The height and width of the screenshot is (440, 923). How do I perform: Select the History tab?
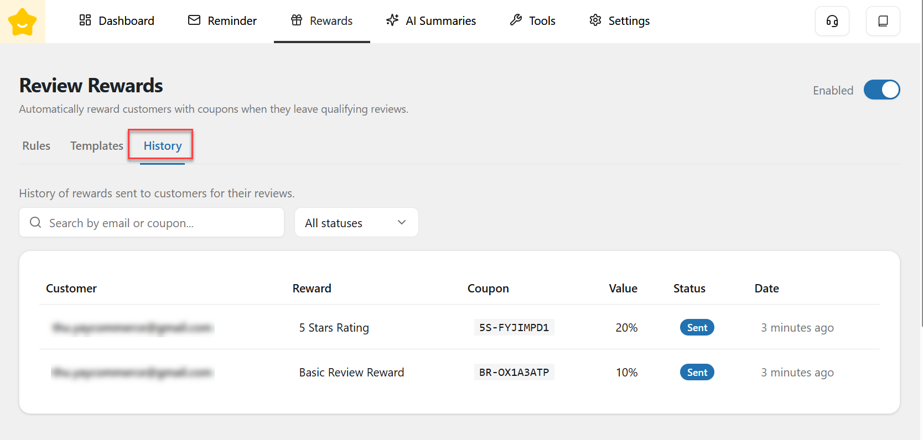pyautogui.click(x=163, y=146)
